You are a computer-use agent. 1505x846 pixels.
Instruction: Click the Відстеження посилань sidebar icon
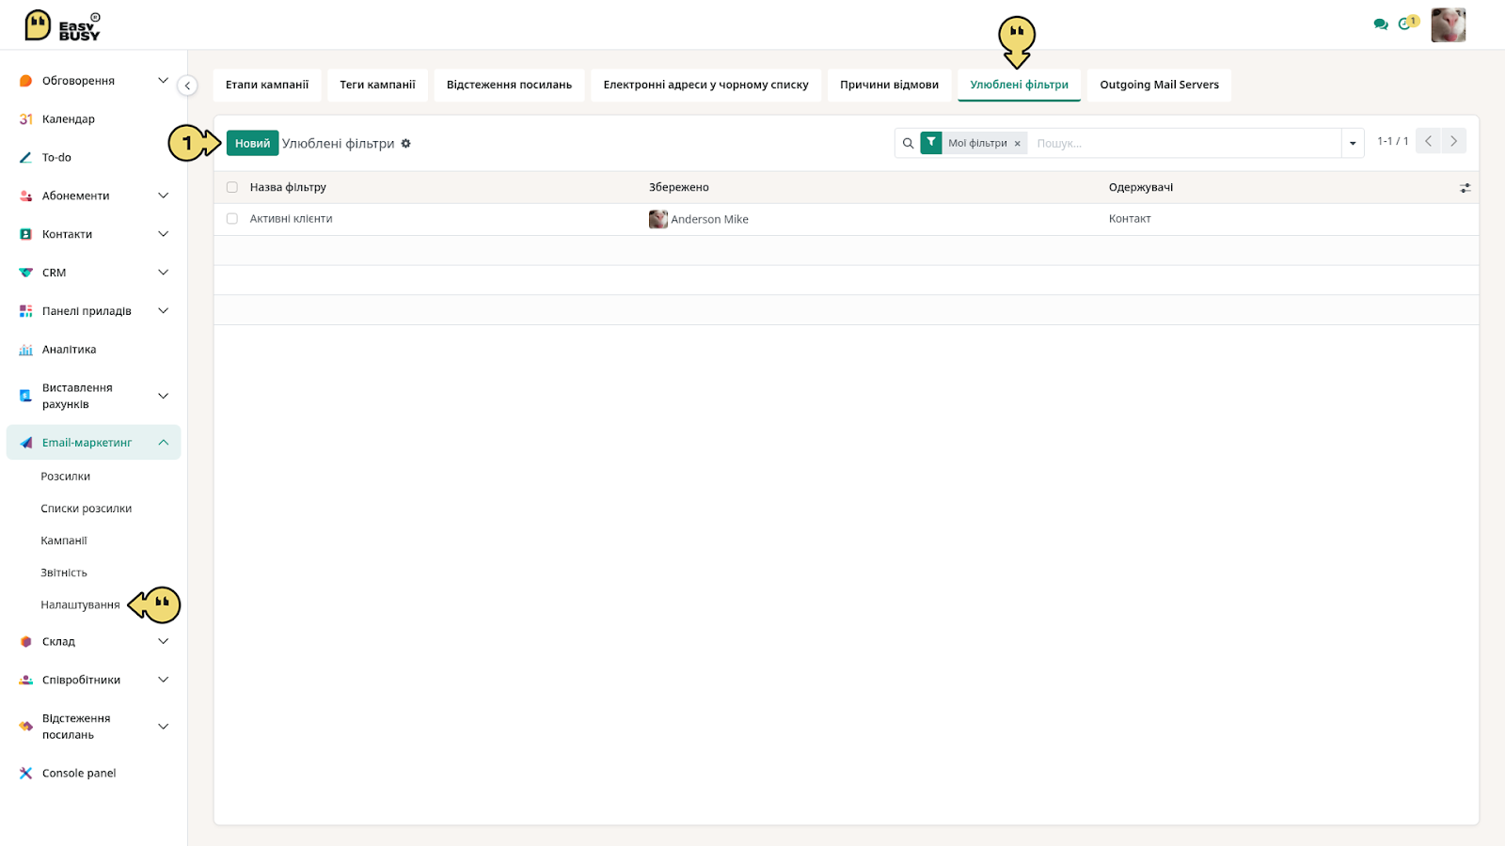click(x=25, y=727)
